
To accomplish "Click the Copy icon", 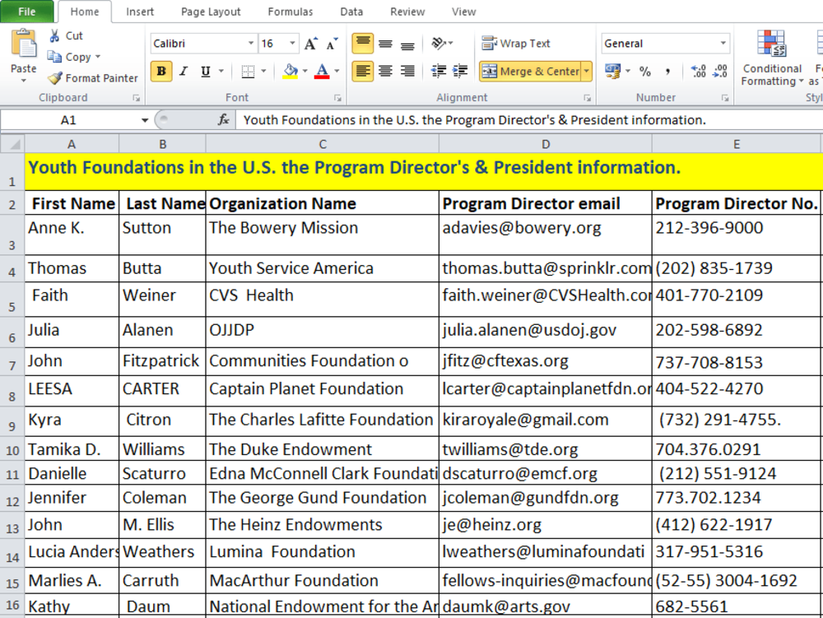I will tap(54, 57).
